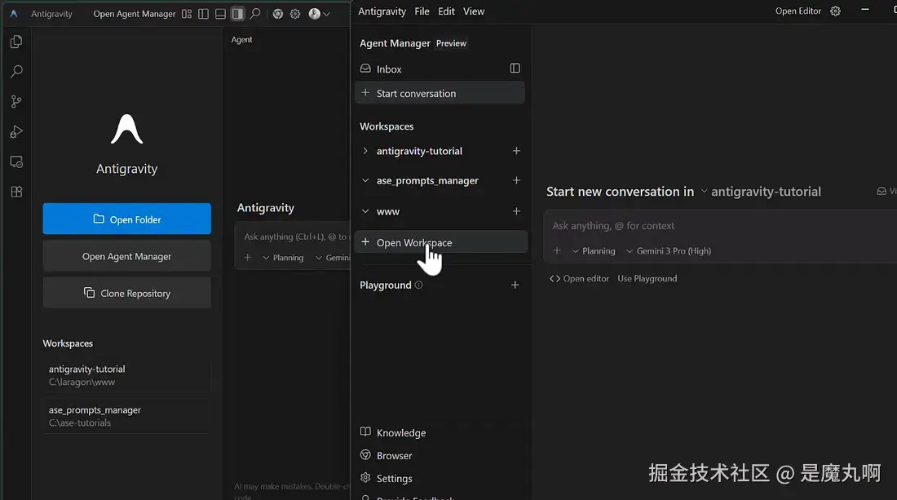Click plus add-context icon in editor agent panel
The height and width of the screenshot is (500, 897).
point(248,258)
